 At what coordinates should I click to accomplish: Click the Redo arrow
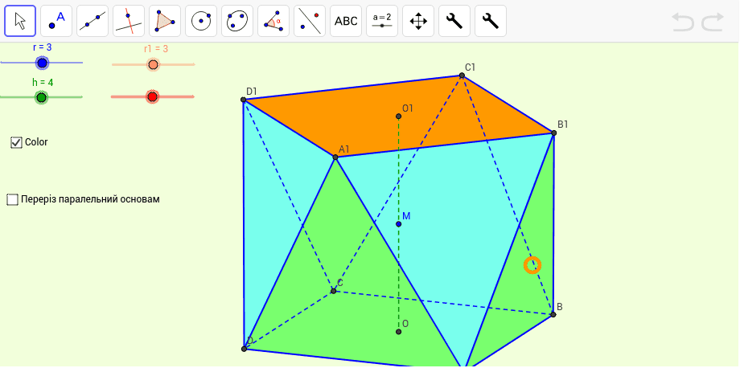[713, 22]
